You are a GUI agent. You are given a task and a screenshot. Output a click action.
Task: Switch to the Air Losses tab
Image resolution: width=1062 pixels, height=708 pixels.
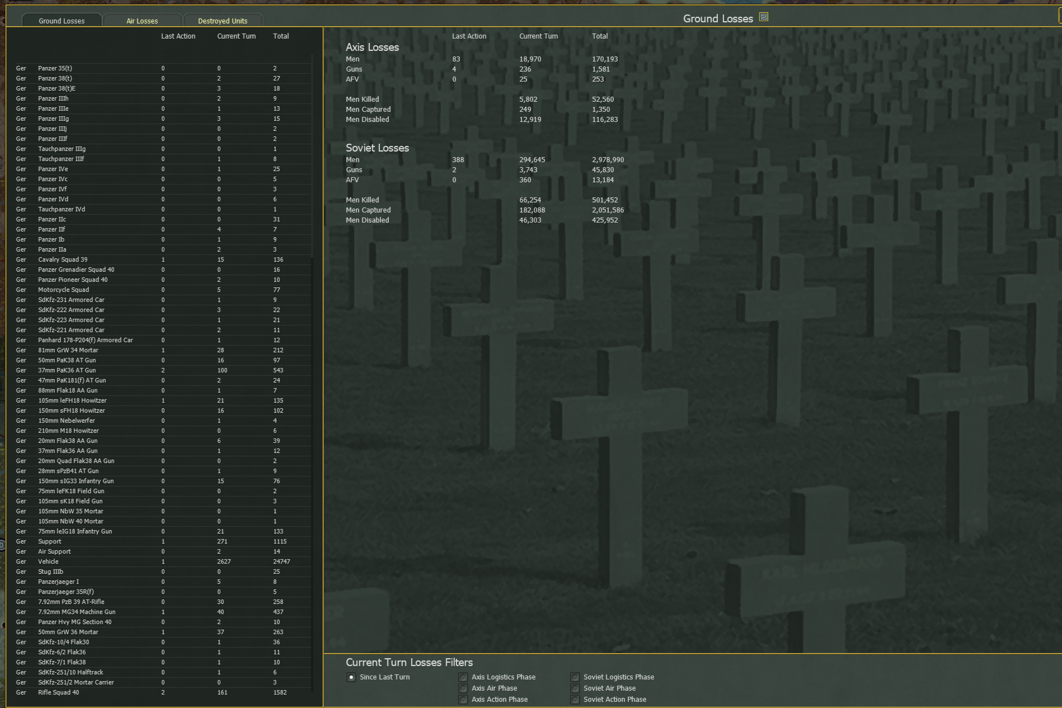(142, 21)
